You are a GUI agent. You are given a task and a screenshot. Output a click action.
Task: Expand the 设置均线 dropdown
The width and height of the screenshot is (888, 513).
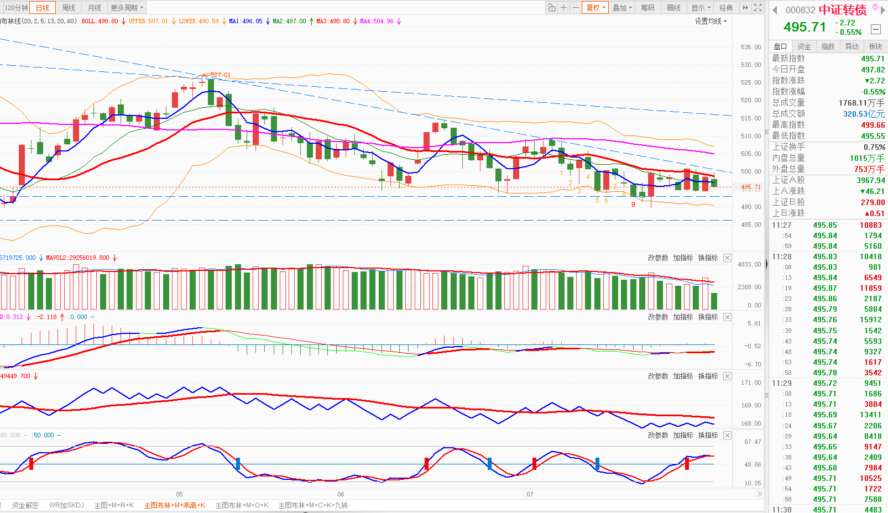[711, 21]
